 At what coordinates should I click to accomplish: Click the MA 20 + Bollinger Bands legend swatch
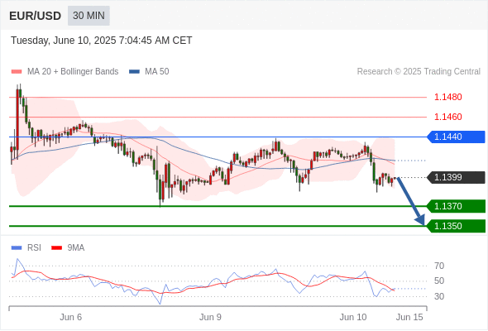click(x=17, y=72)
